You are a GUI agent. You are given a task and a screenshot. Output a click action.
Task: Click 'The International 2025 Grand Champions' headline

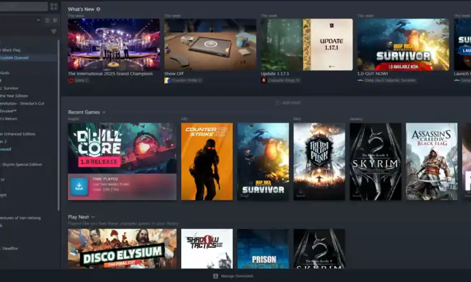point(110,74)
